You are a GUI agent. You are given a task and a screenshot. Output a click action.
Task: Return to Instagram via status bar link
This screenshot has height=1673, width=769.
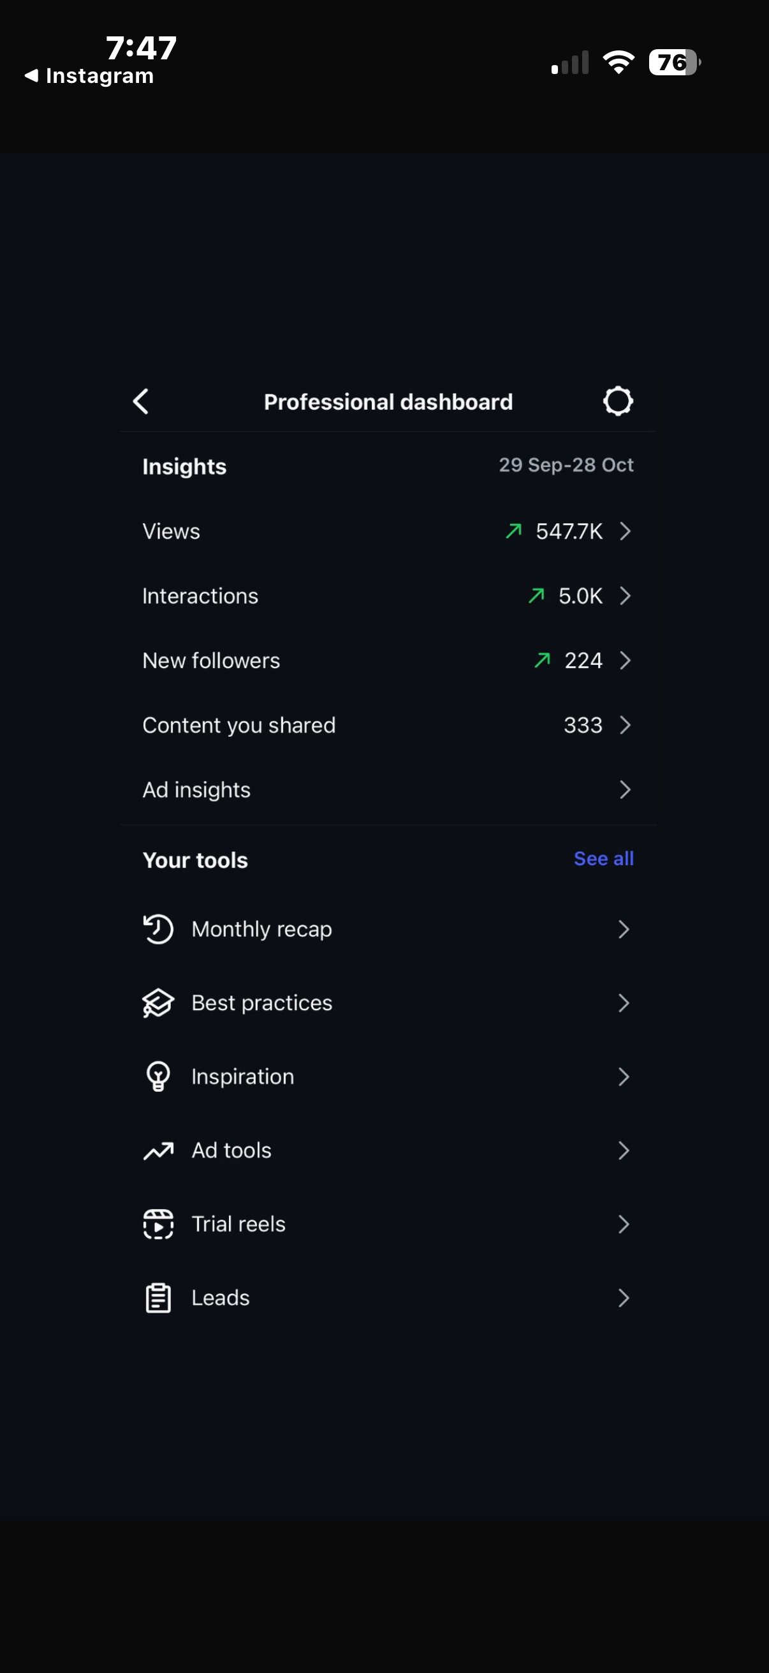click(89, 76)
